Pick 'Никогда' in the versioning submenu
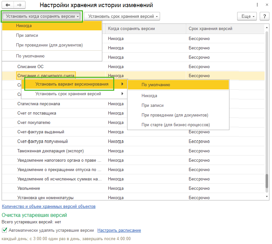The width and height of the screenshot is (272, 244). tap(178, 96)
